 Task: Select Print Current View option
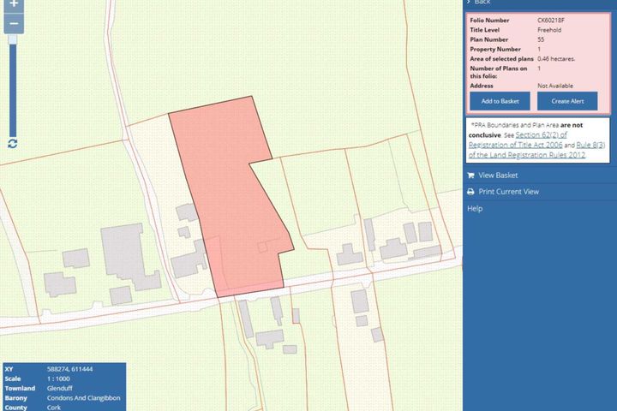tap(508, 192)
